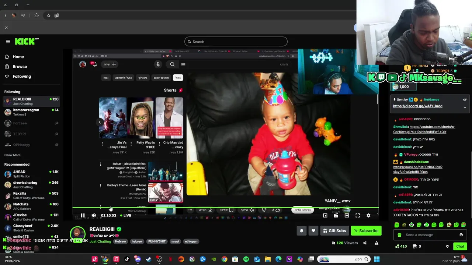This screenshot has width=472, height=265.
Task: Click the green Chat send button
Action: point(460,246)
